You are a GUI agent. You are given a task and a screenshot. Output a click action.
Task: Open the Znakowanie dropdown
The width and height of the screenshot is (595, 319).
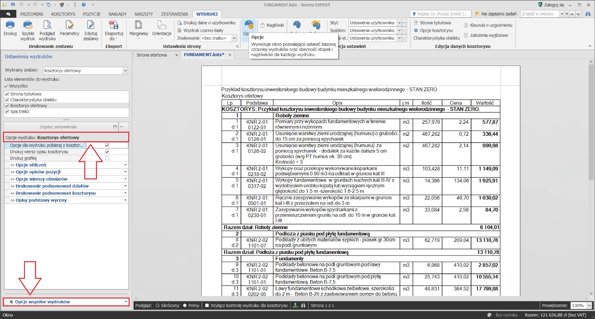click(x=234, y=38)
